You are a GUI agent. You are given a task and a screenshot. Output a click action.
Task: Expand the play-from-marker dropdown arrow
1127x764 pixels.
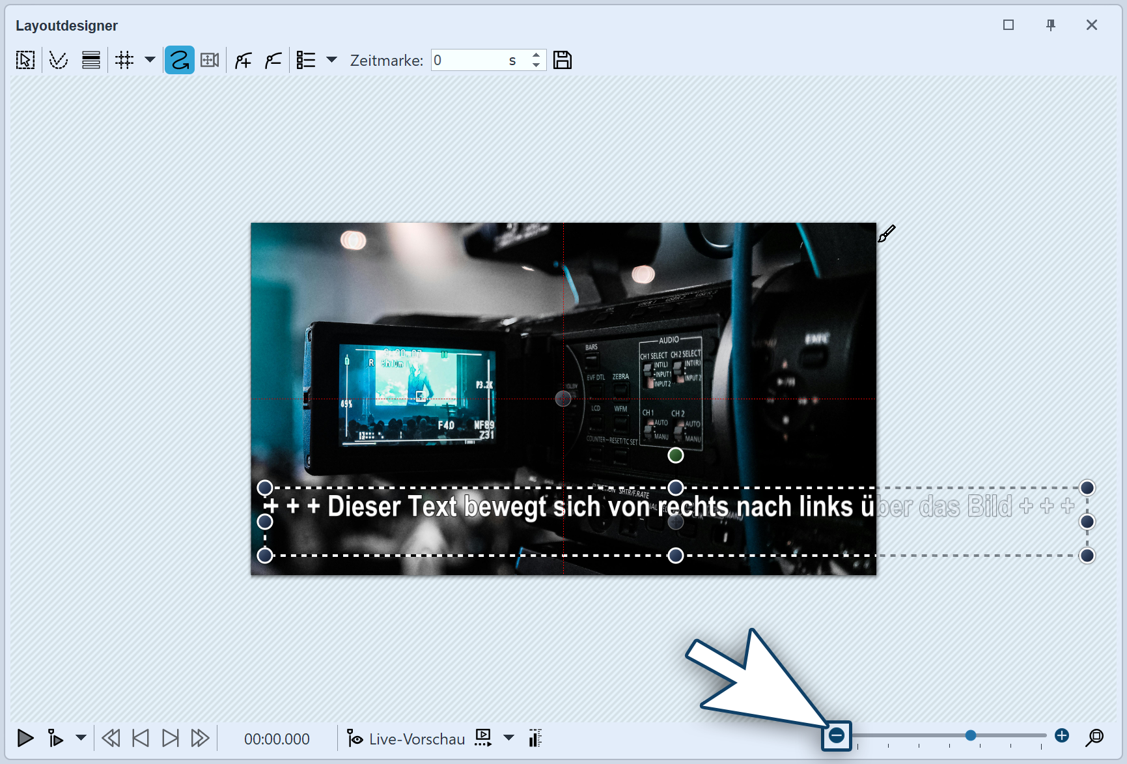(81, 738)
